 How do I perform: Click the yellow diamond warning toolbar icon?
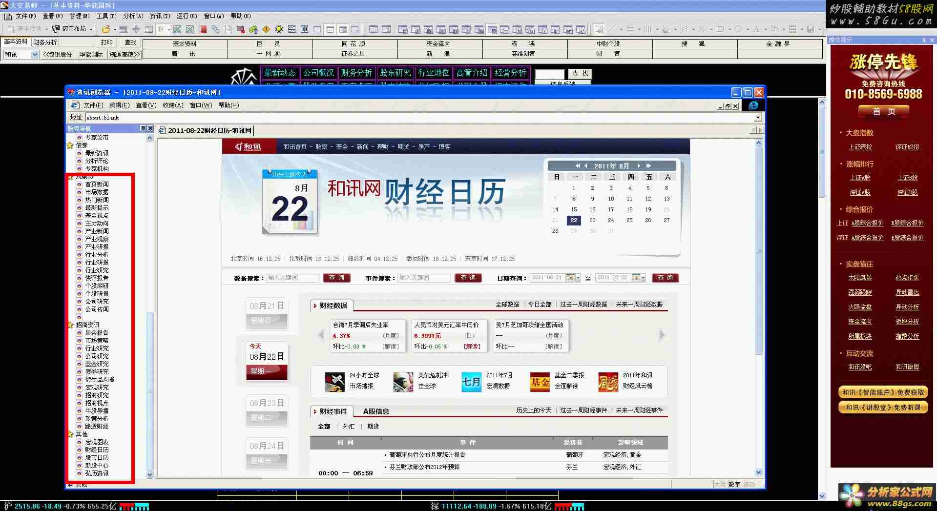266,29
